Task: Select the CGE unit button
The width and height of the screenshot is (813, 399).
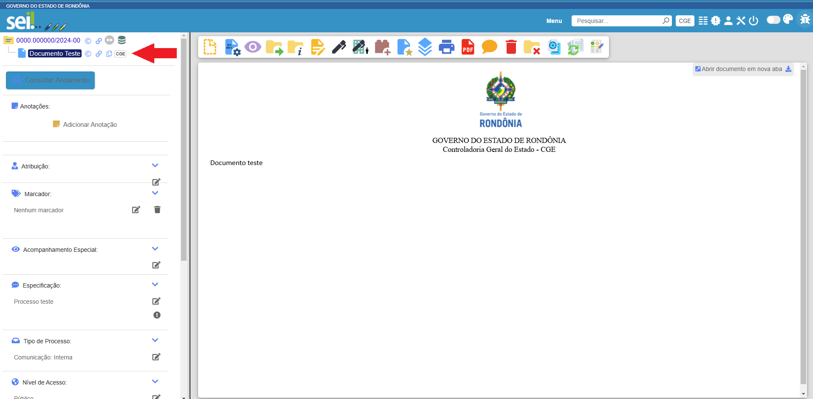Action: tap(685, 20)
